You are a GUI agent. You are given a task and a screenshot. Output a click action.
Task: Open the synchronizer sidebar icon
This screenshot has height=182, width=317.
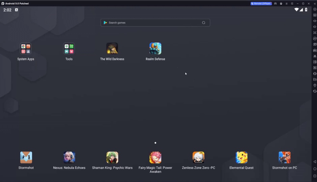tap(315, 68)
